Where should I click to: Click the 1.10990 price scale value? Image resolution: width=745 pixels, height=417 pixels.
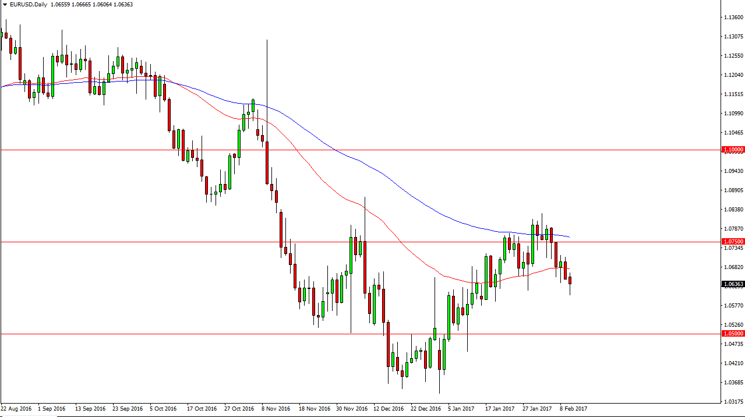pyautogui.click(x=733, y=114)
